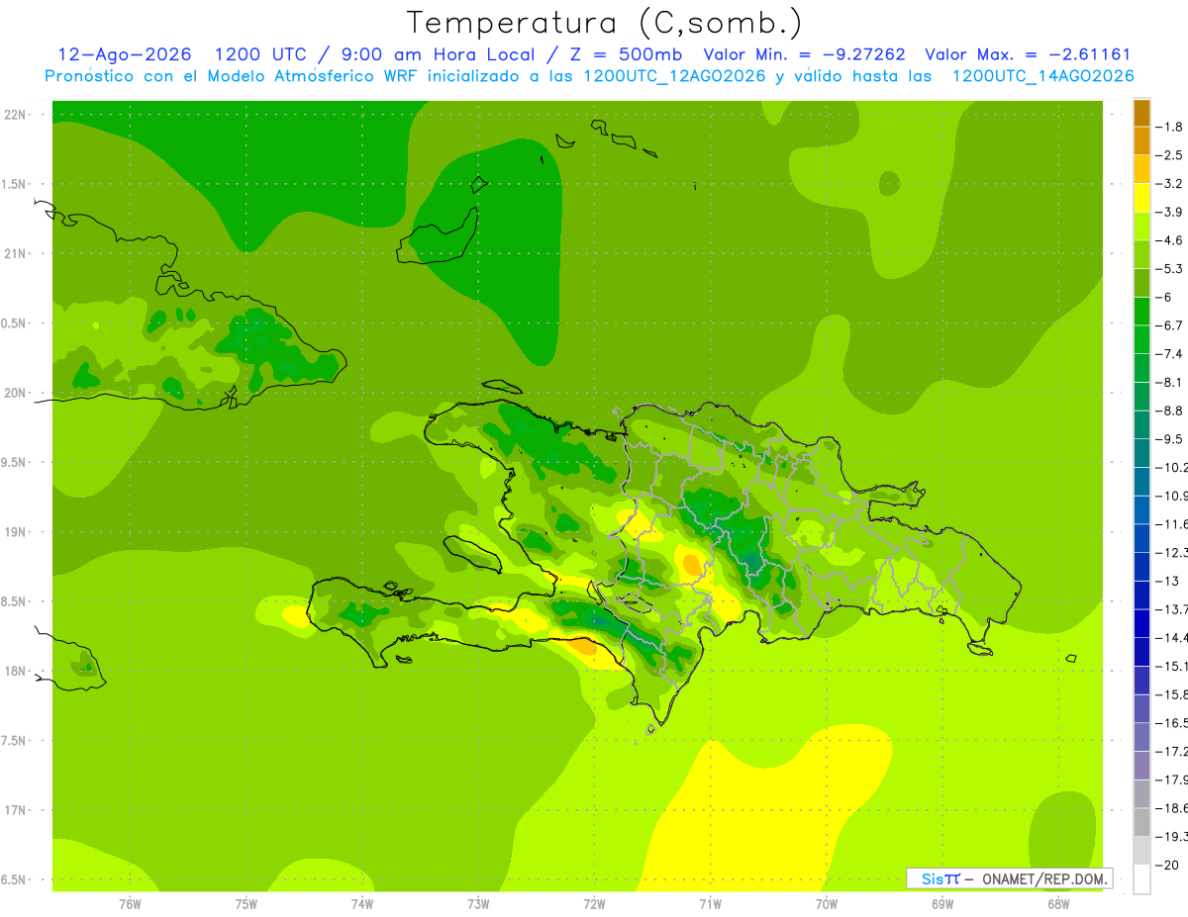
Task: Pick the yellow swatch between -3.2 and -3.9
Action: (x=1141, y=198)
